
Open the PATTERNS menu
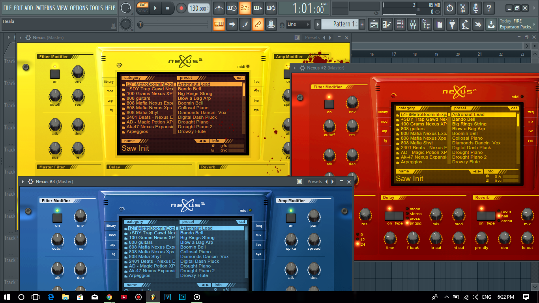coord(45,8)
